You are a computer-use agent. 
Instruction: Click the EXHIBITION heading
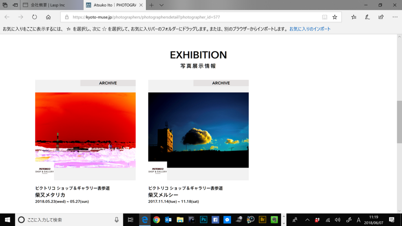[198, 55]
